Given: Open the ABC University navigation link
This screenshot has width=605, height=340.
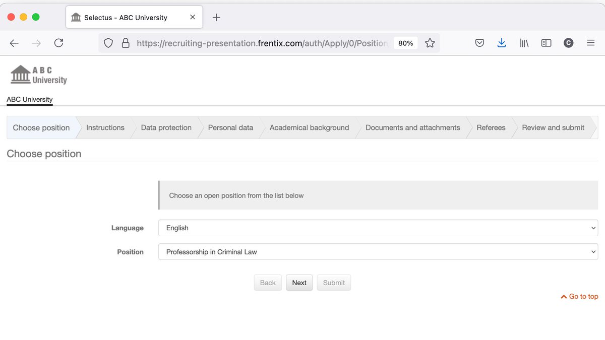Looking at the screenshot, I should 30,99.
